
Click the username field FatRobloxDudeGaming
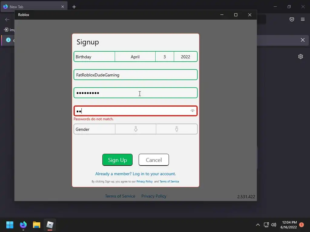(135, 75)
